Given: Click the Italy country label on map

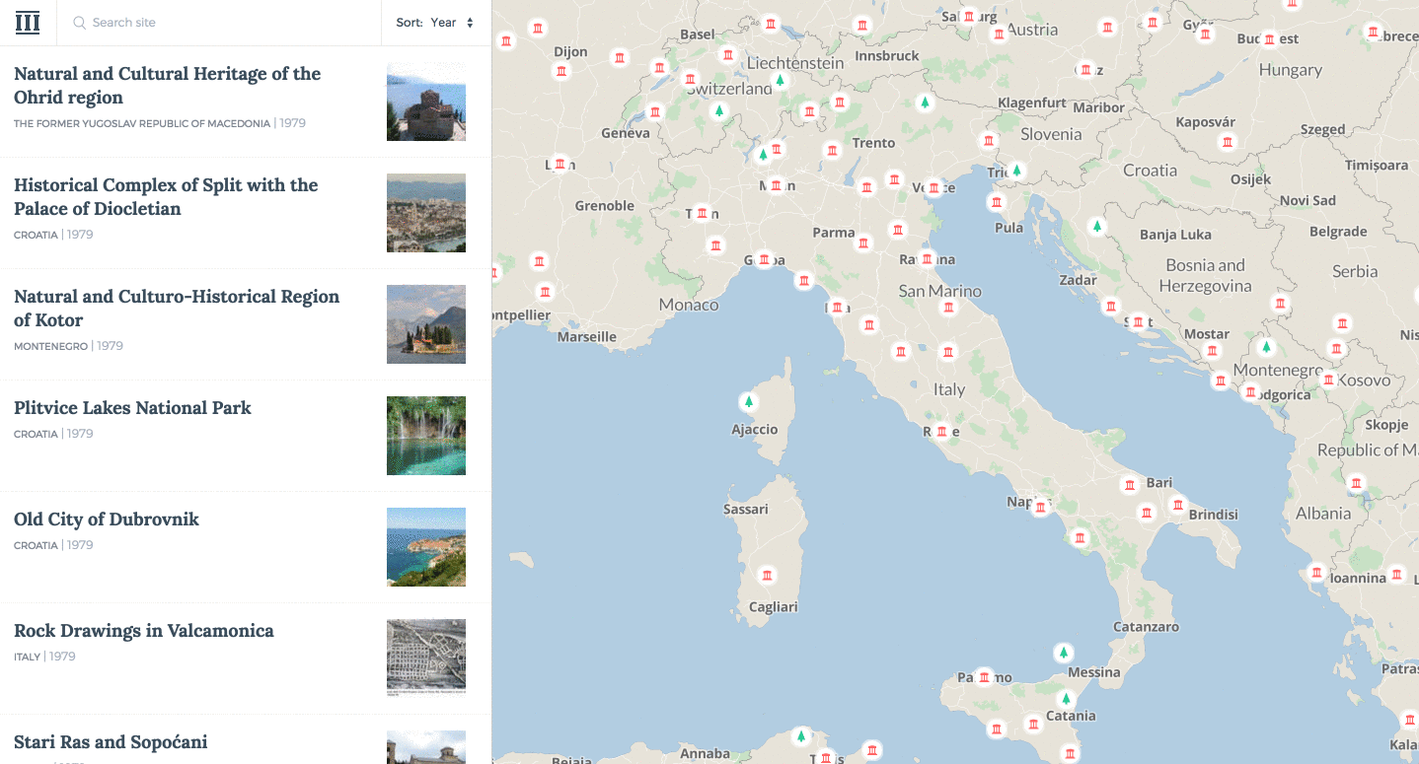Looking at the screenshot, I should coord(949,389).
